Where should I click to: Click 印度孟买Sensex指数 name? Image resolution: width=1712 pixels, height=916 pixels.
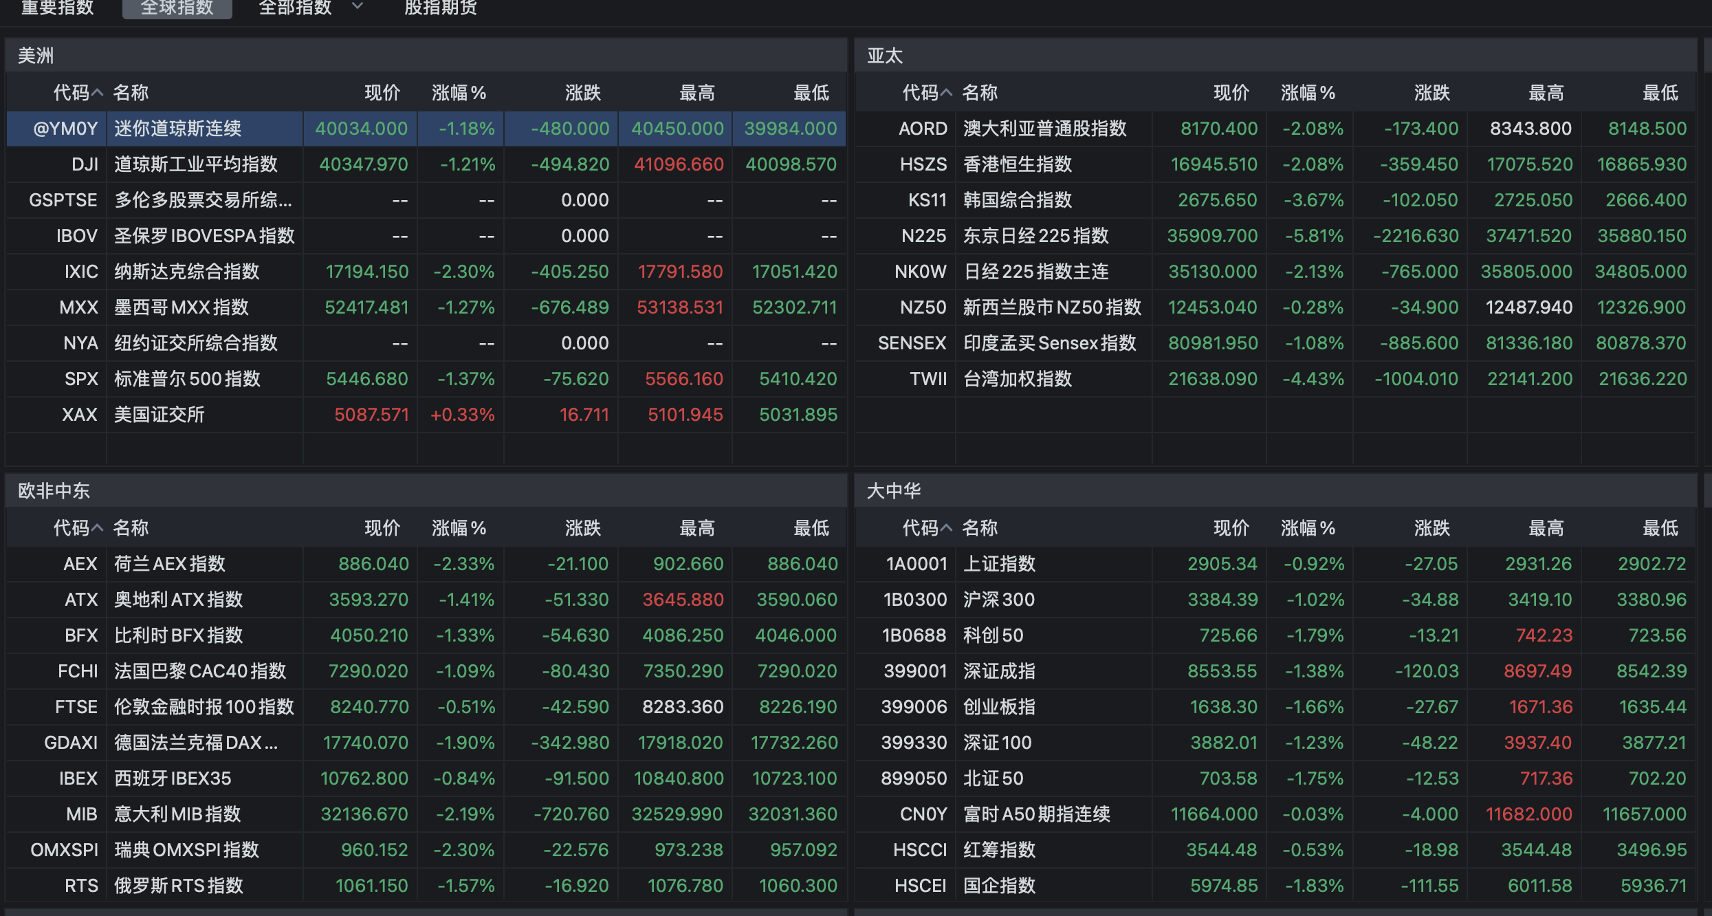1050,343
